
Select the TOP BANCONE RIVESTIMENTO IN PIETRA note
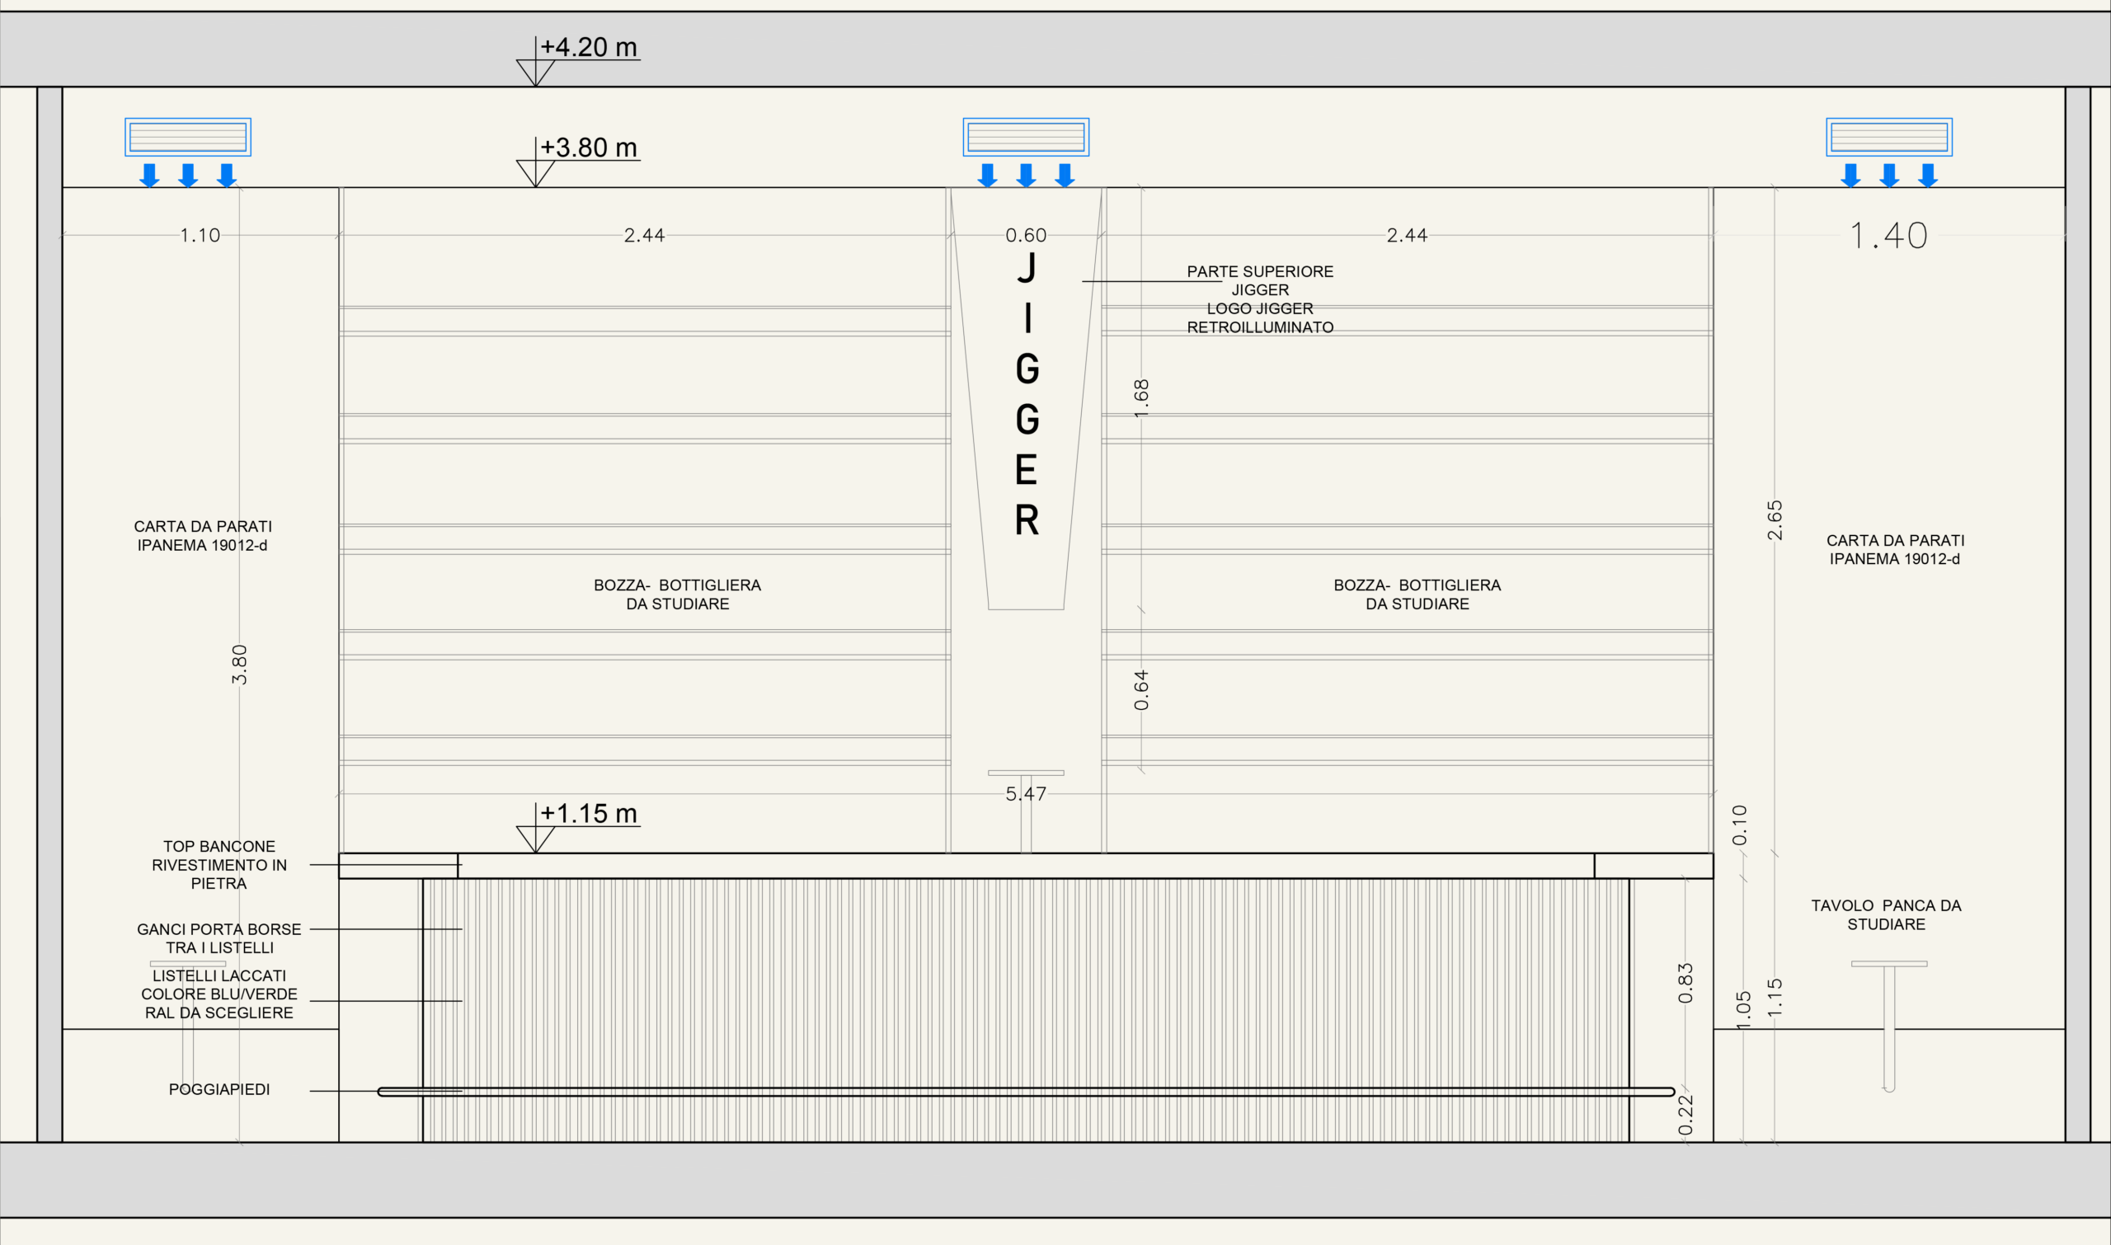pos(219,865)
